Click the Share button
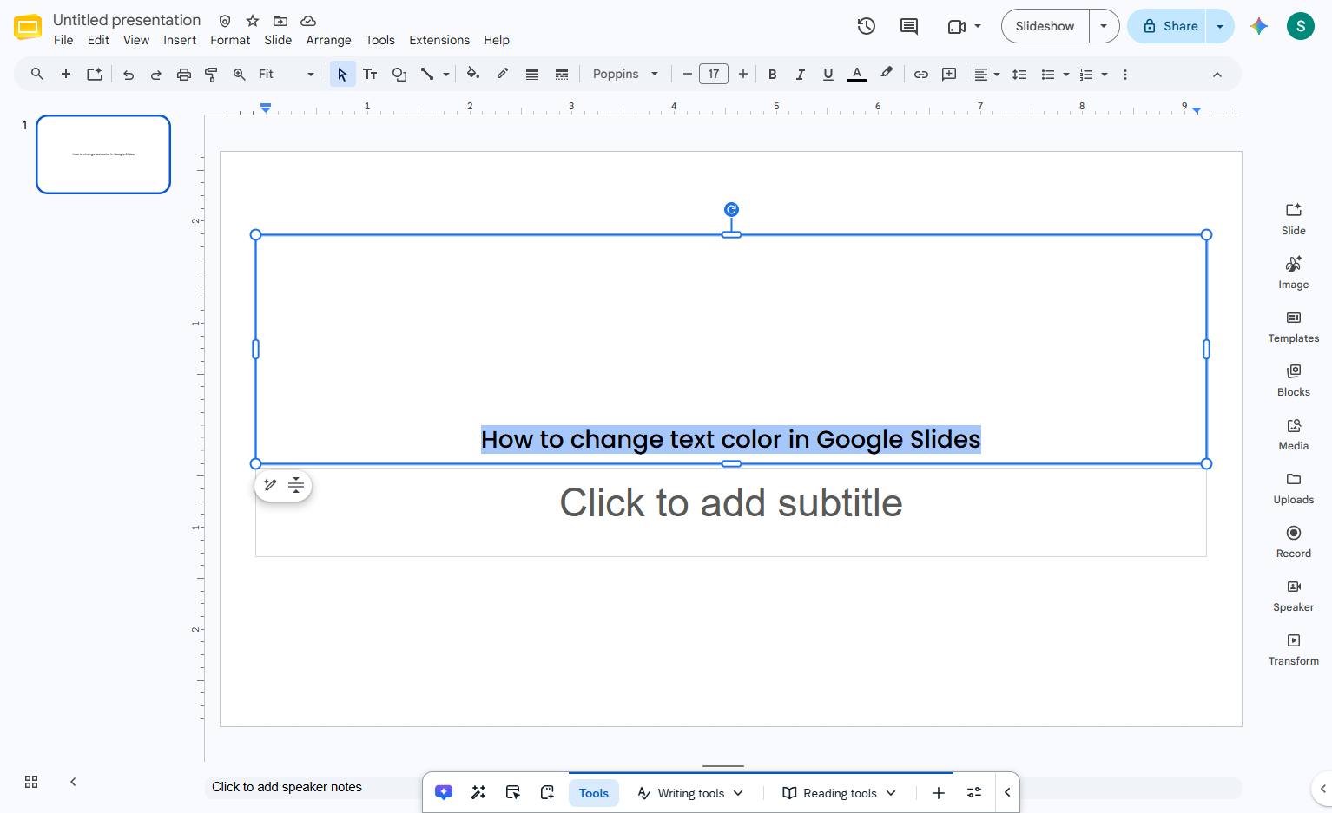The width and height of the screenshot is (1332, 813). tap(1169, 26)
